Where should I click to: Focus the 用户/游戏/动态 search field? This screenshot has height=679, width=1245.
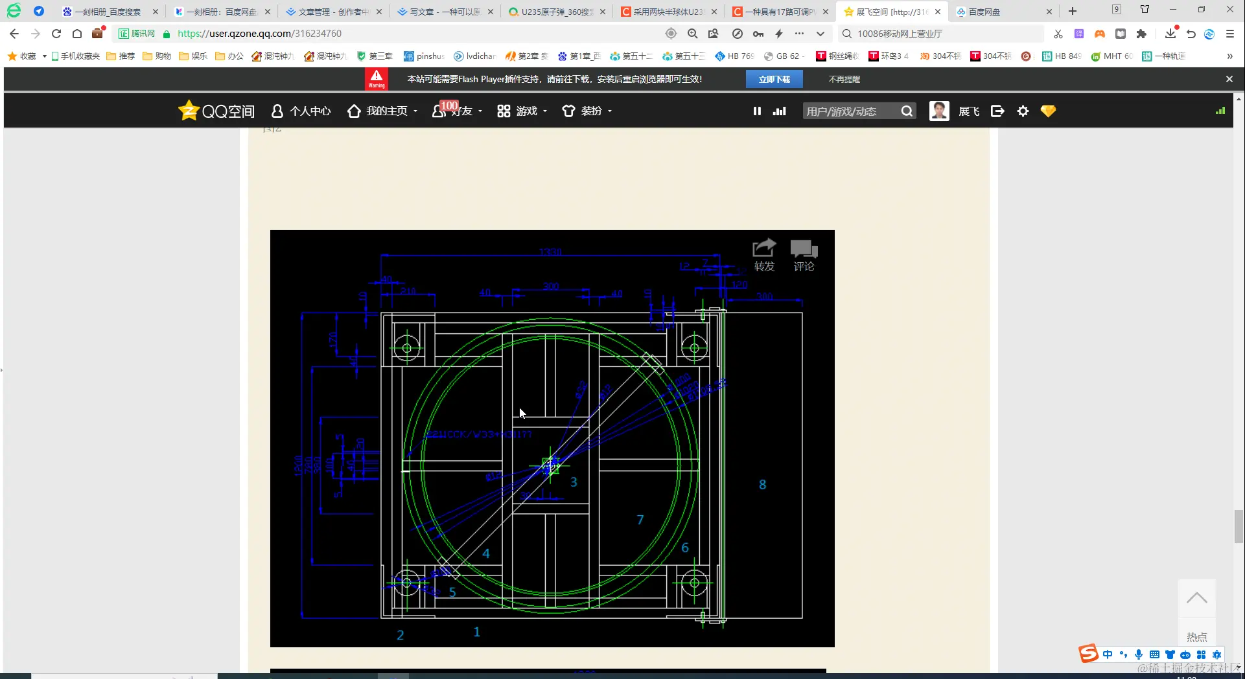point(850,111)
